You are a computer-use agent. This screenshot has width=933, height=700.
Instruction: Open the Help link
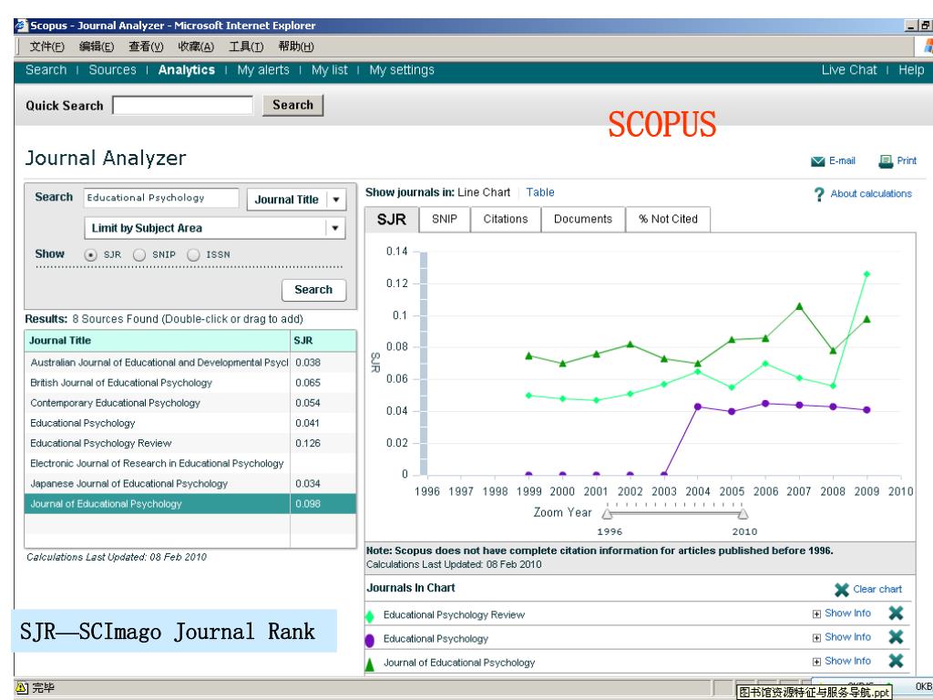point(911,70)
